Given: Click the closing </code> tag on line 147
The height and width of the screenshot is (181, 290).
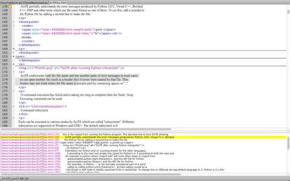Looking at the screenshot, I should (x=28, y=41).
